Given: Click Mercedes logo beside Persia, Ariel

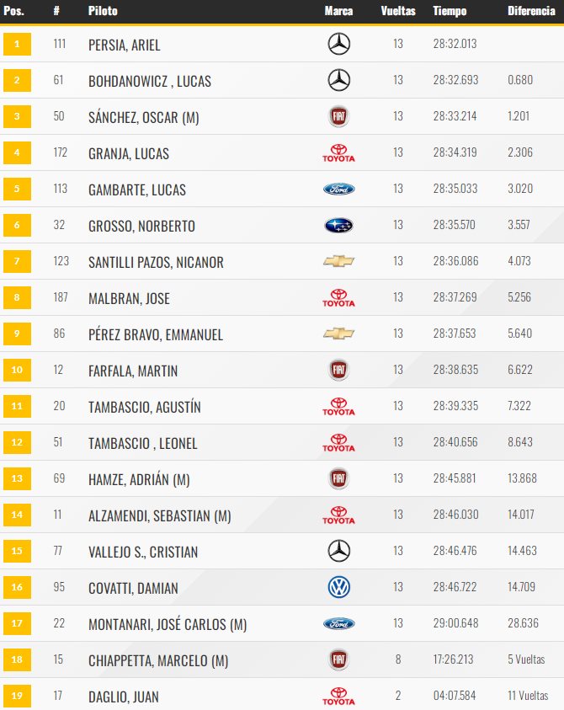Looking at the screenshot, I should 338,44.
